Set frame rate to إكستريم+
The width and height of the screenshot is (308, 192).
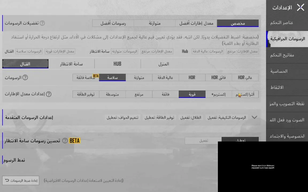(x=218, y=94)
